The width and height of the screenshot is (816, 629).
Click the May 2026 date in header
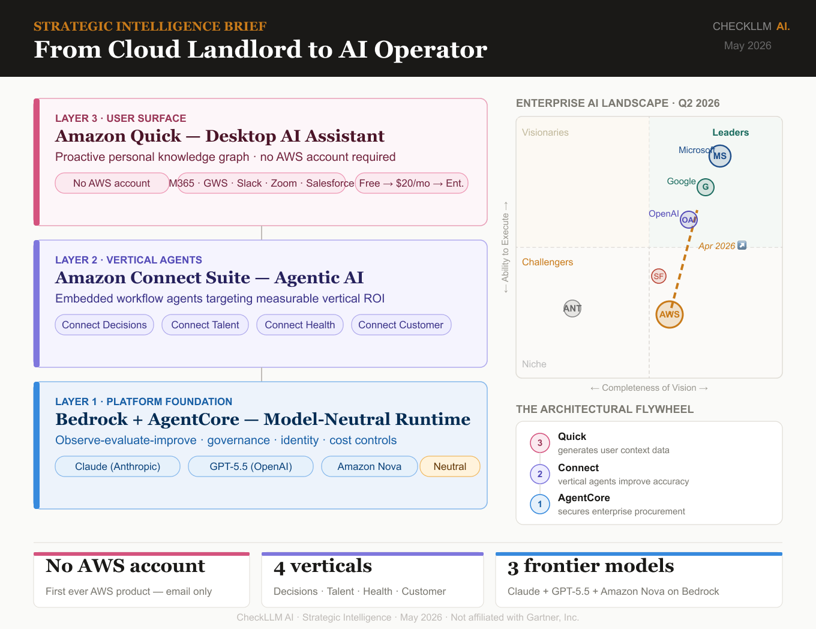[748, 46]
